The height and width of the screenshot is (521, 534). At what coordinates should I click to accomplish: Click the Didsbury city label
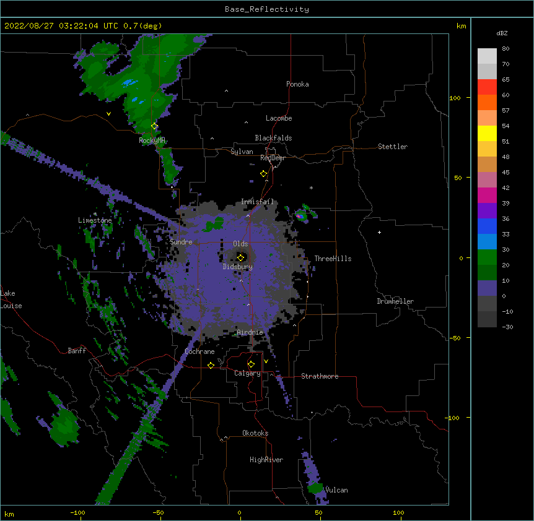click(x=238, y=267)
